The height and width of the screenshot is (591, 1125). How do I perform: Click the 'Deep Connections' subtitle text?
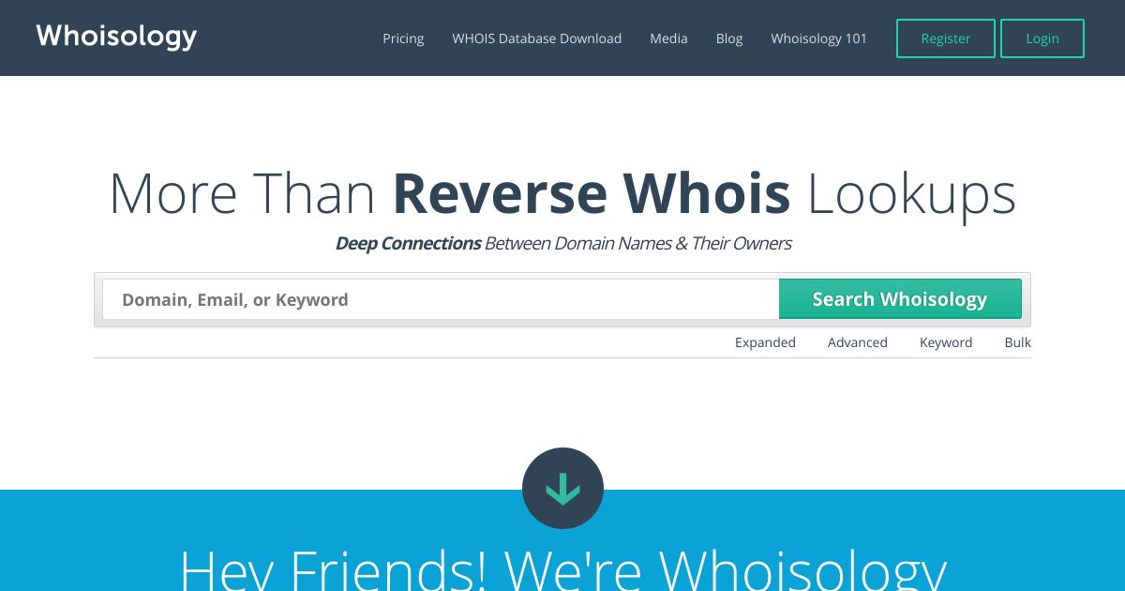[408, 244]
